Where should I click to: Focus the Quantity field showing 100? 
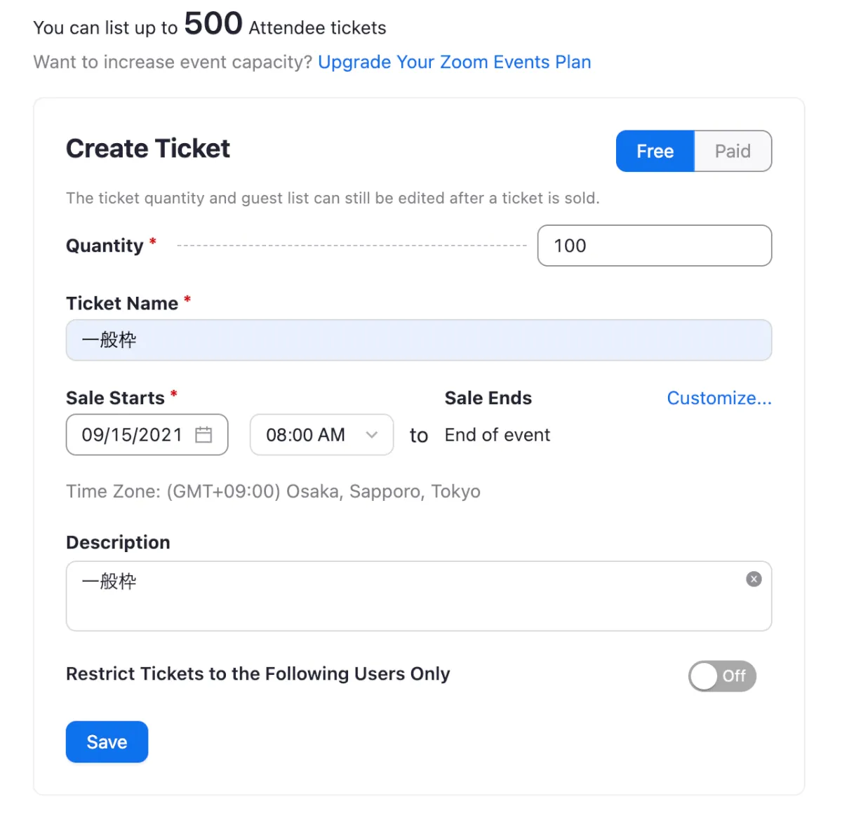654,246
